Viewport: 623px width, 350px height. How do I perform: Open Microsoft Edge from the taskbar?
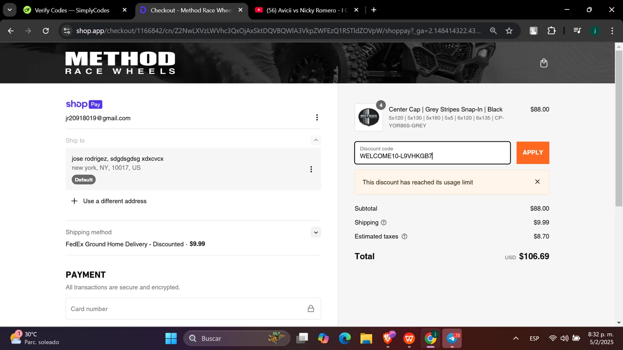tap(345, 338)
